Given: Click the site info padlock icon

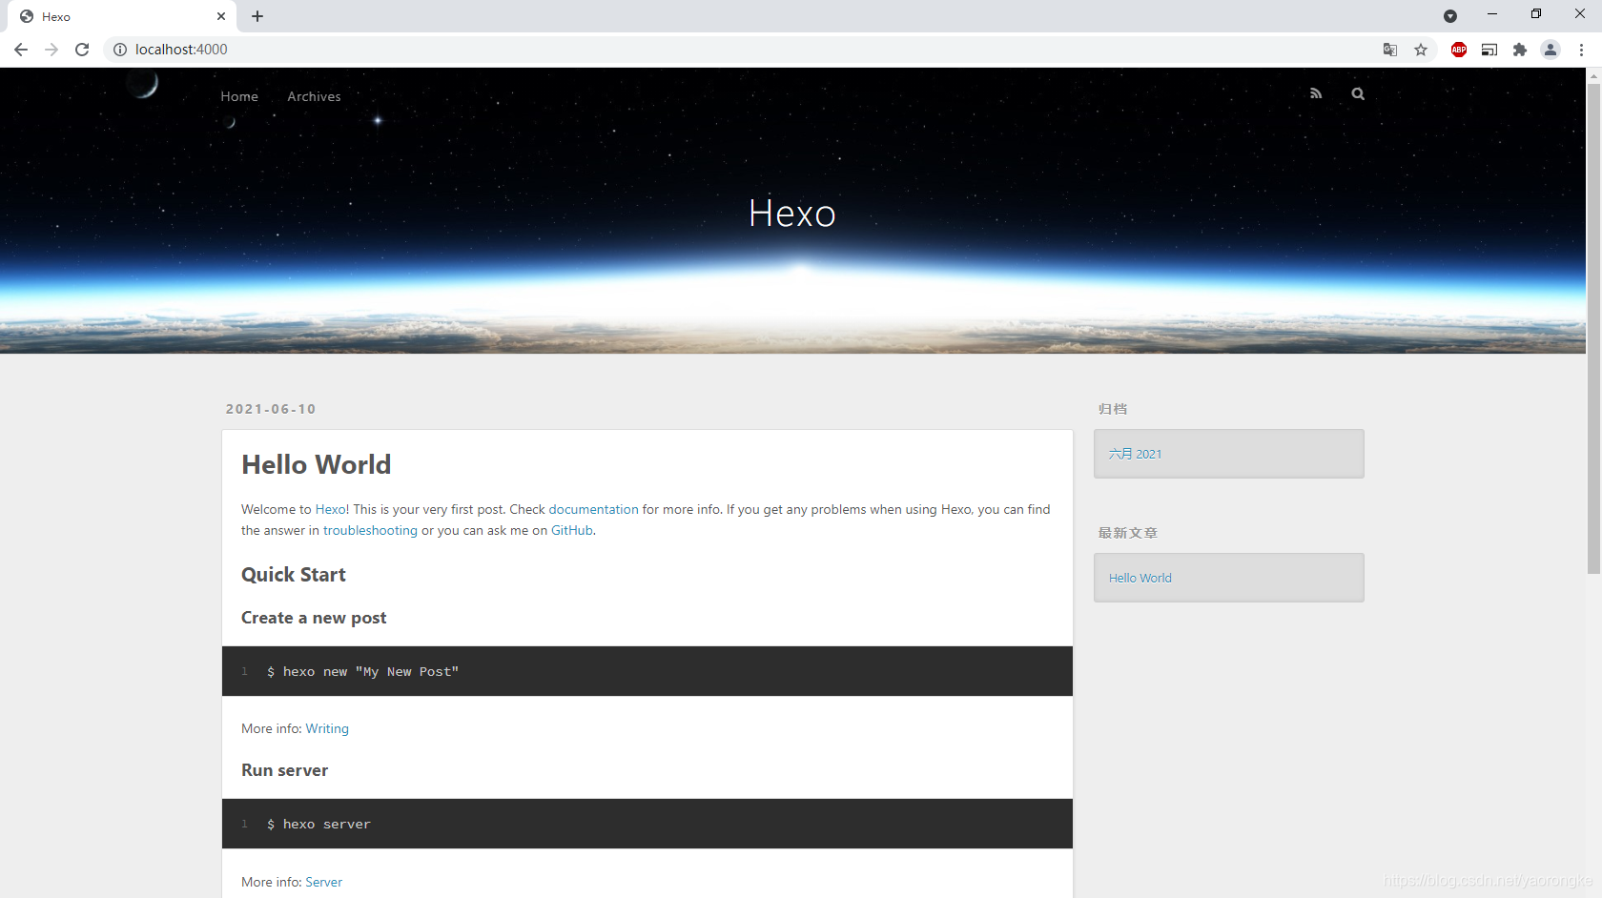Looking at the screenshot, I should pyautogui.click(x=120, y=49).
